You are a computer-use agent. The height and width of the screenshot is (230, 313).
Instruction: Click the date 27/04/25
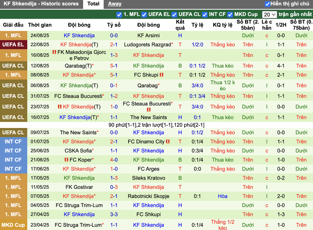pyautogui.click(x=40, y=214)
